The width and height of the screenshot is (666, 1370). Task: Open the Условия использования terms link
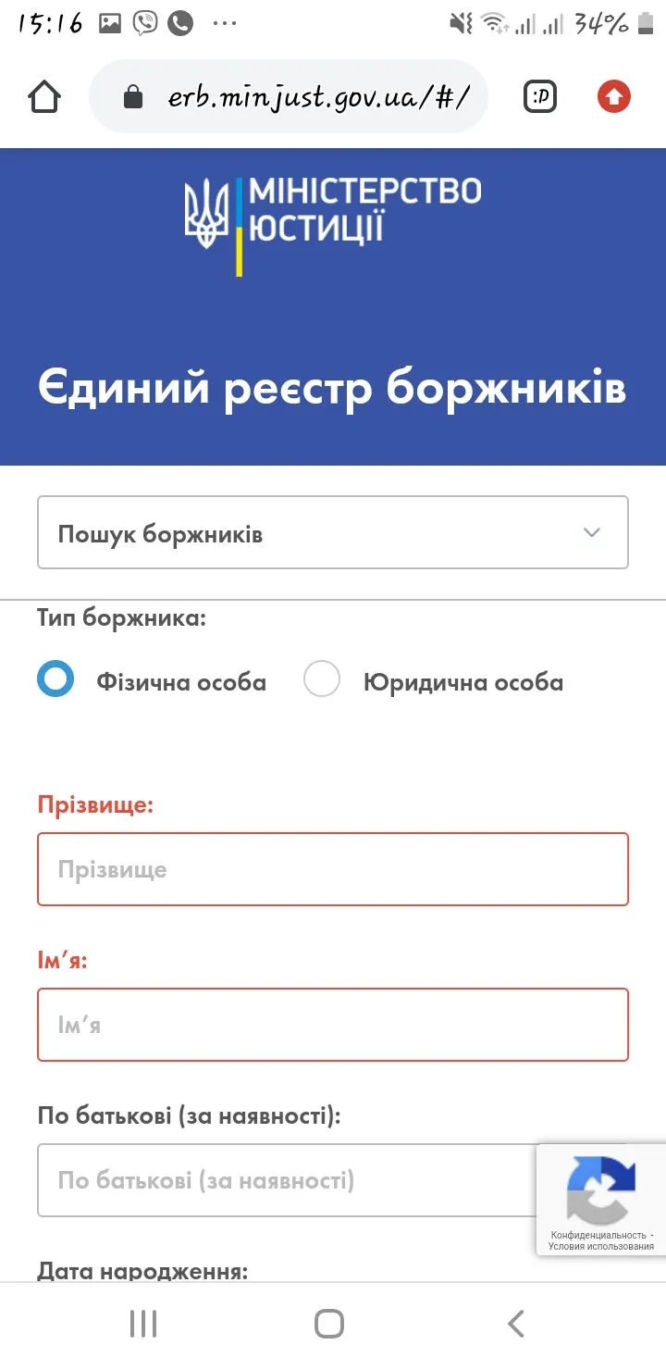(600, 1246)
